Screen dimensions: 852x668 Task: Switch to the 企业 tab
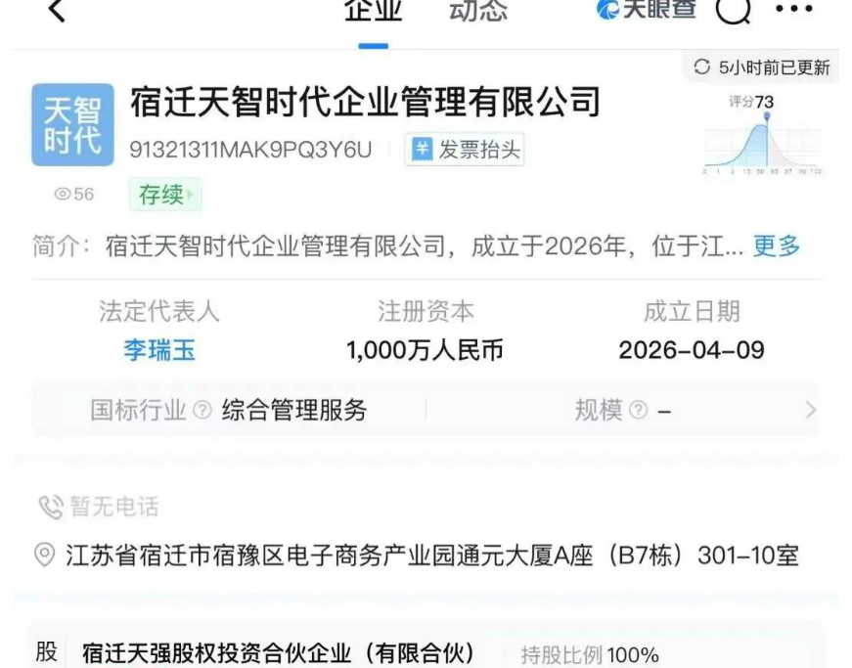374,11
